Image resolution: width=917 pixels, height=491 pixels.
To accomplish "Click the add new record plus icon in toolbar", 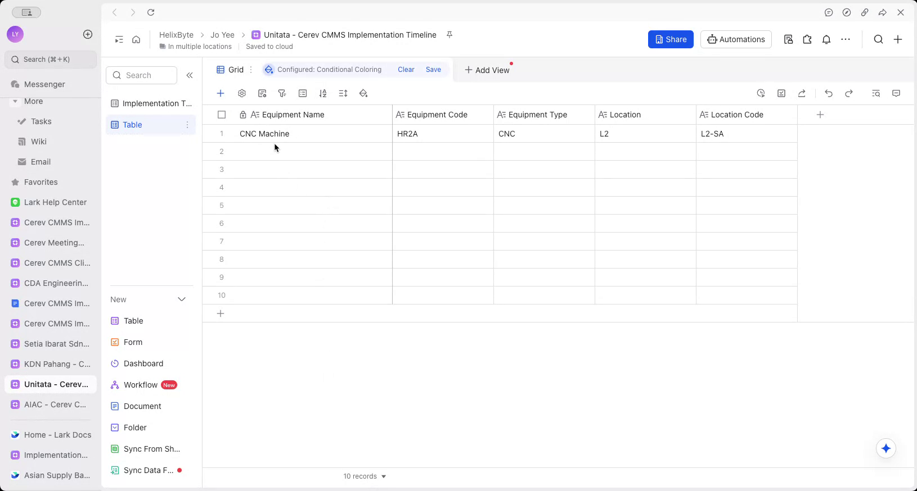I will tap(221, 93).
